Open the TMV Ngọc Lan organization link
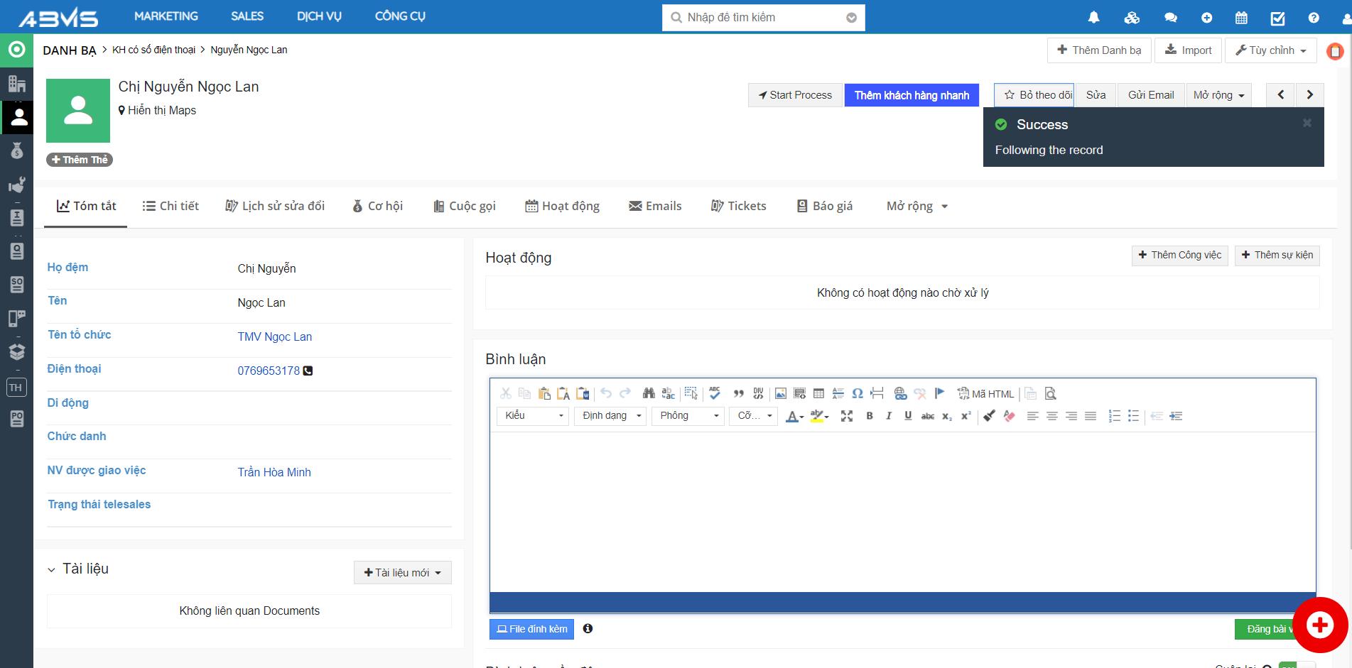Image resolution: width=1352 pixels, height=668 pixels. [274, 336]
